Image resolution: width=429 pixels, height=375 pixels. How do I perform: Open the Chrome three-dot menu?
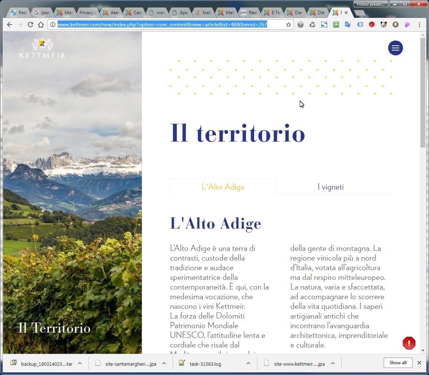click(419, 25)
